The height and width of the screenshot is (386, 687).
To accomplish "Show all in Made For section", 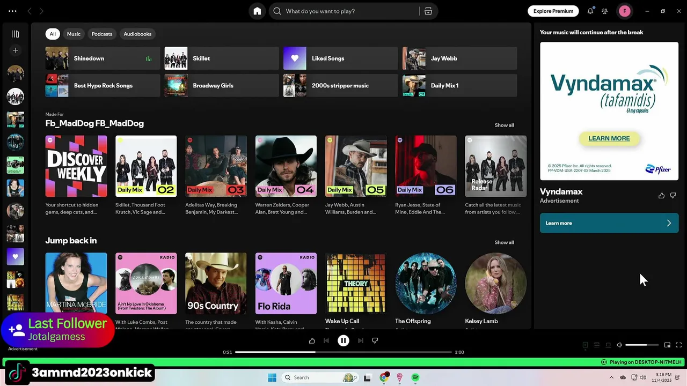I will click(x=504, y=125).
